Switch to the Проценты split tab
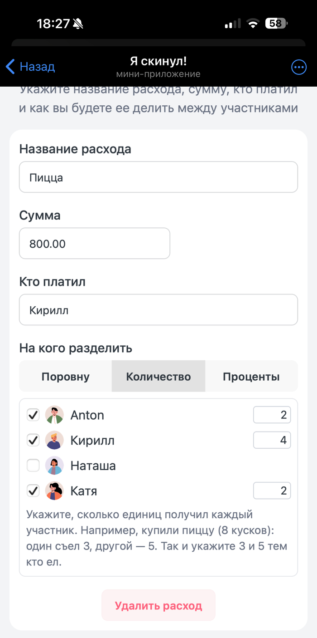The image size is (317, 638). (251, 376)
